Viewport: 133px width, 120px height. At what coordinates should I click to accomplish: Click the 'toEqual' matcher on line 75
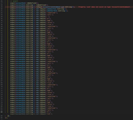43,96
